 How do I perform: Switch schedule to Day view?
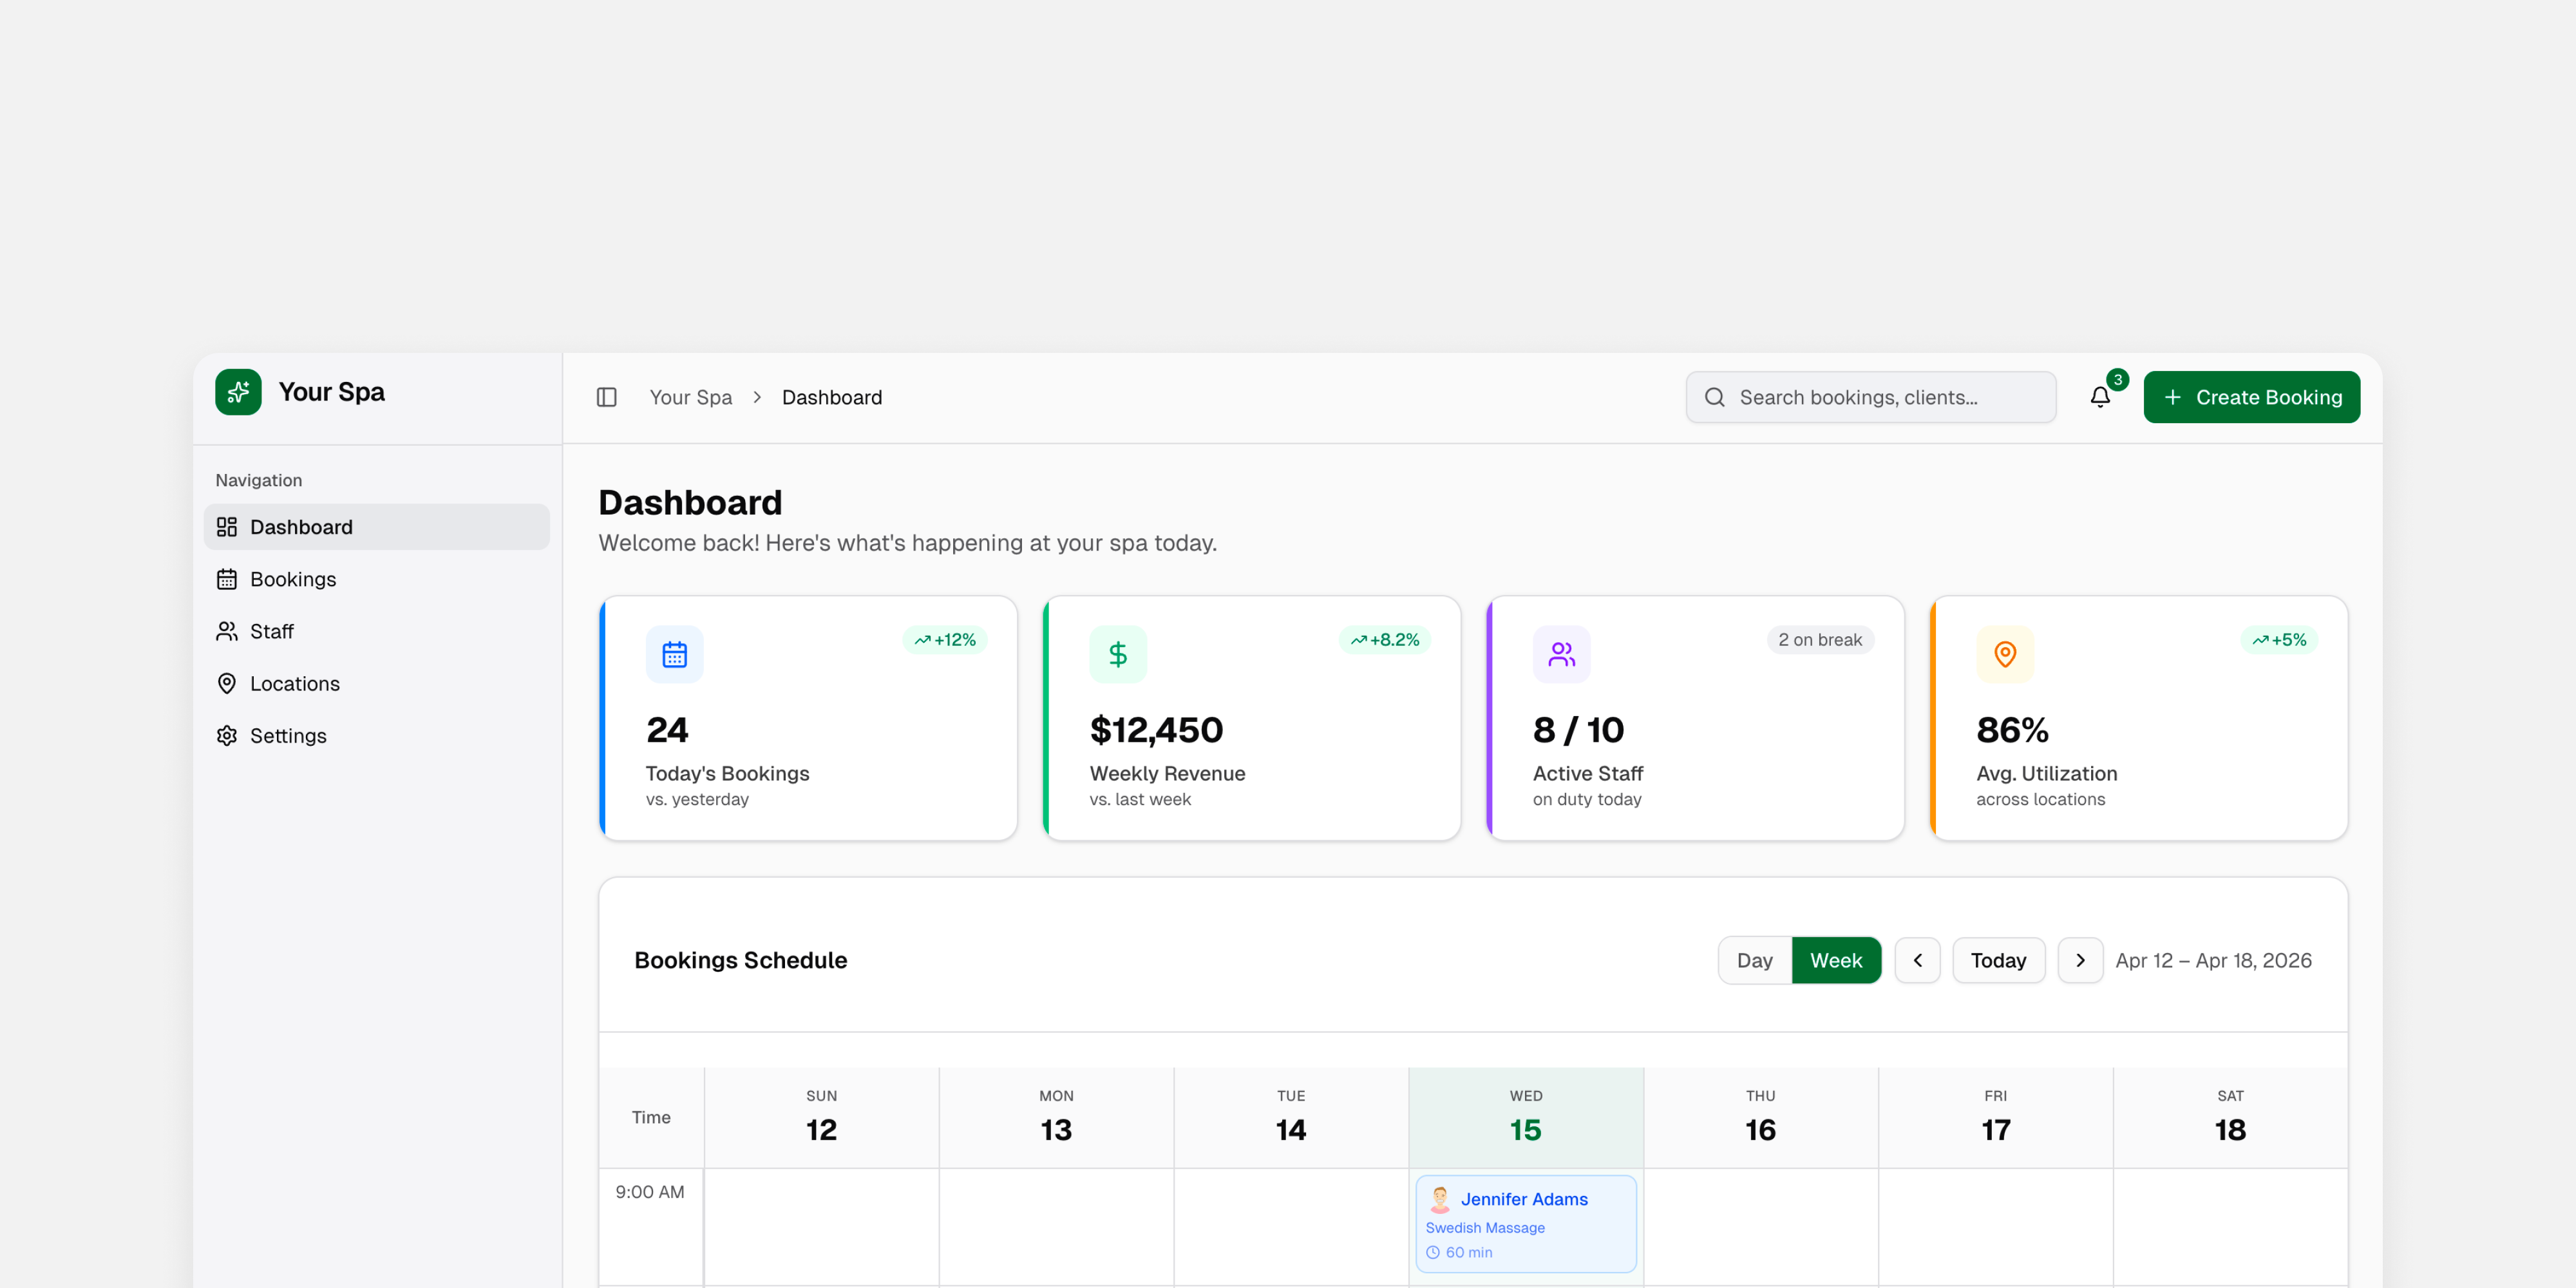(x=1754, y=960)
